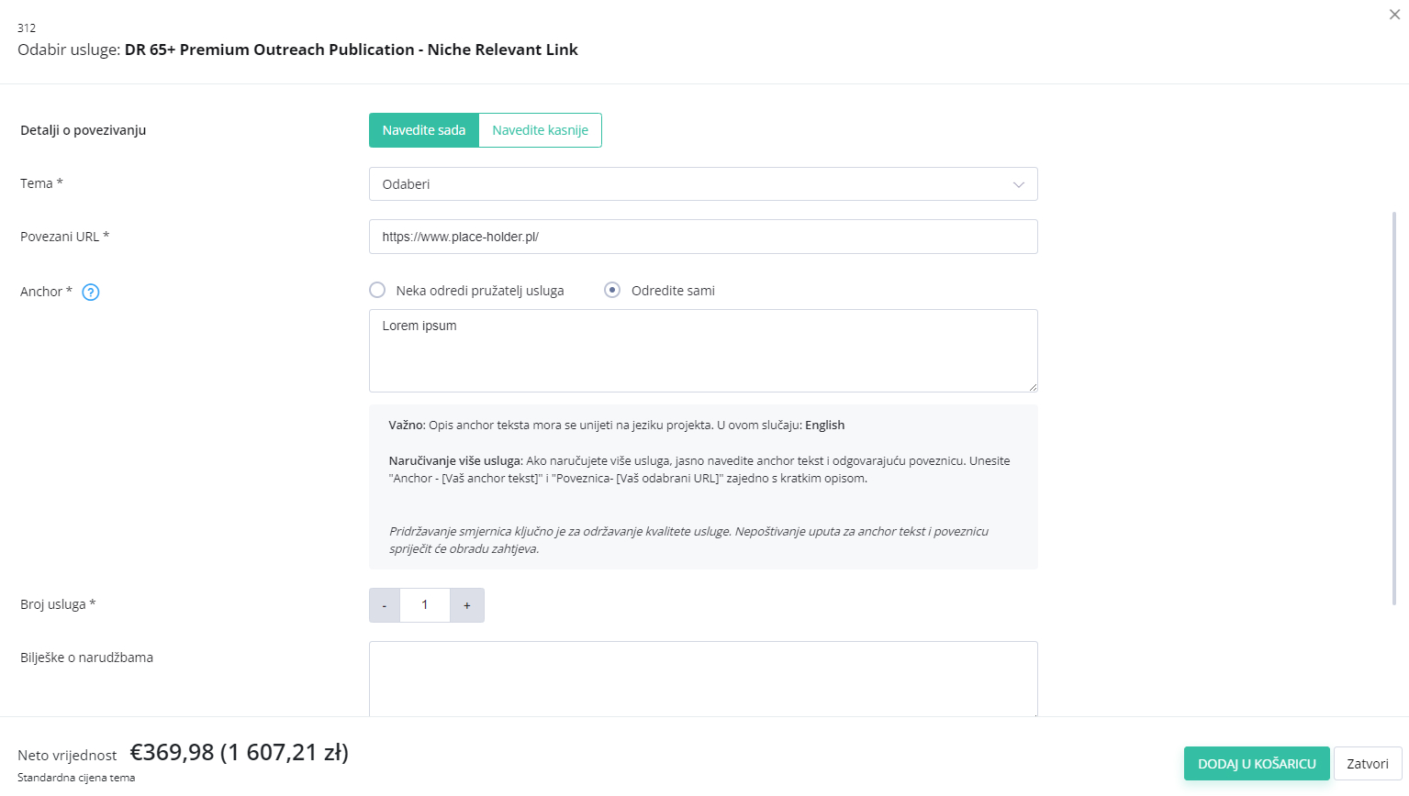Click the Zatvori button
Screen dimensions: 1409x796
pos(1368,764)
